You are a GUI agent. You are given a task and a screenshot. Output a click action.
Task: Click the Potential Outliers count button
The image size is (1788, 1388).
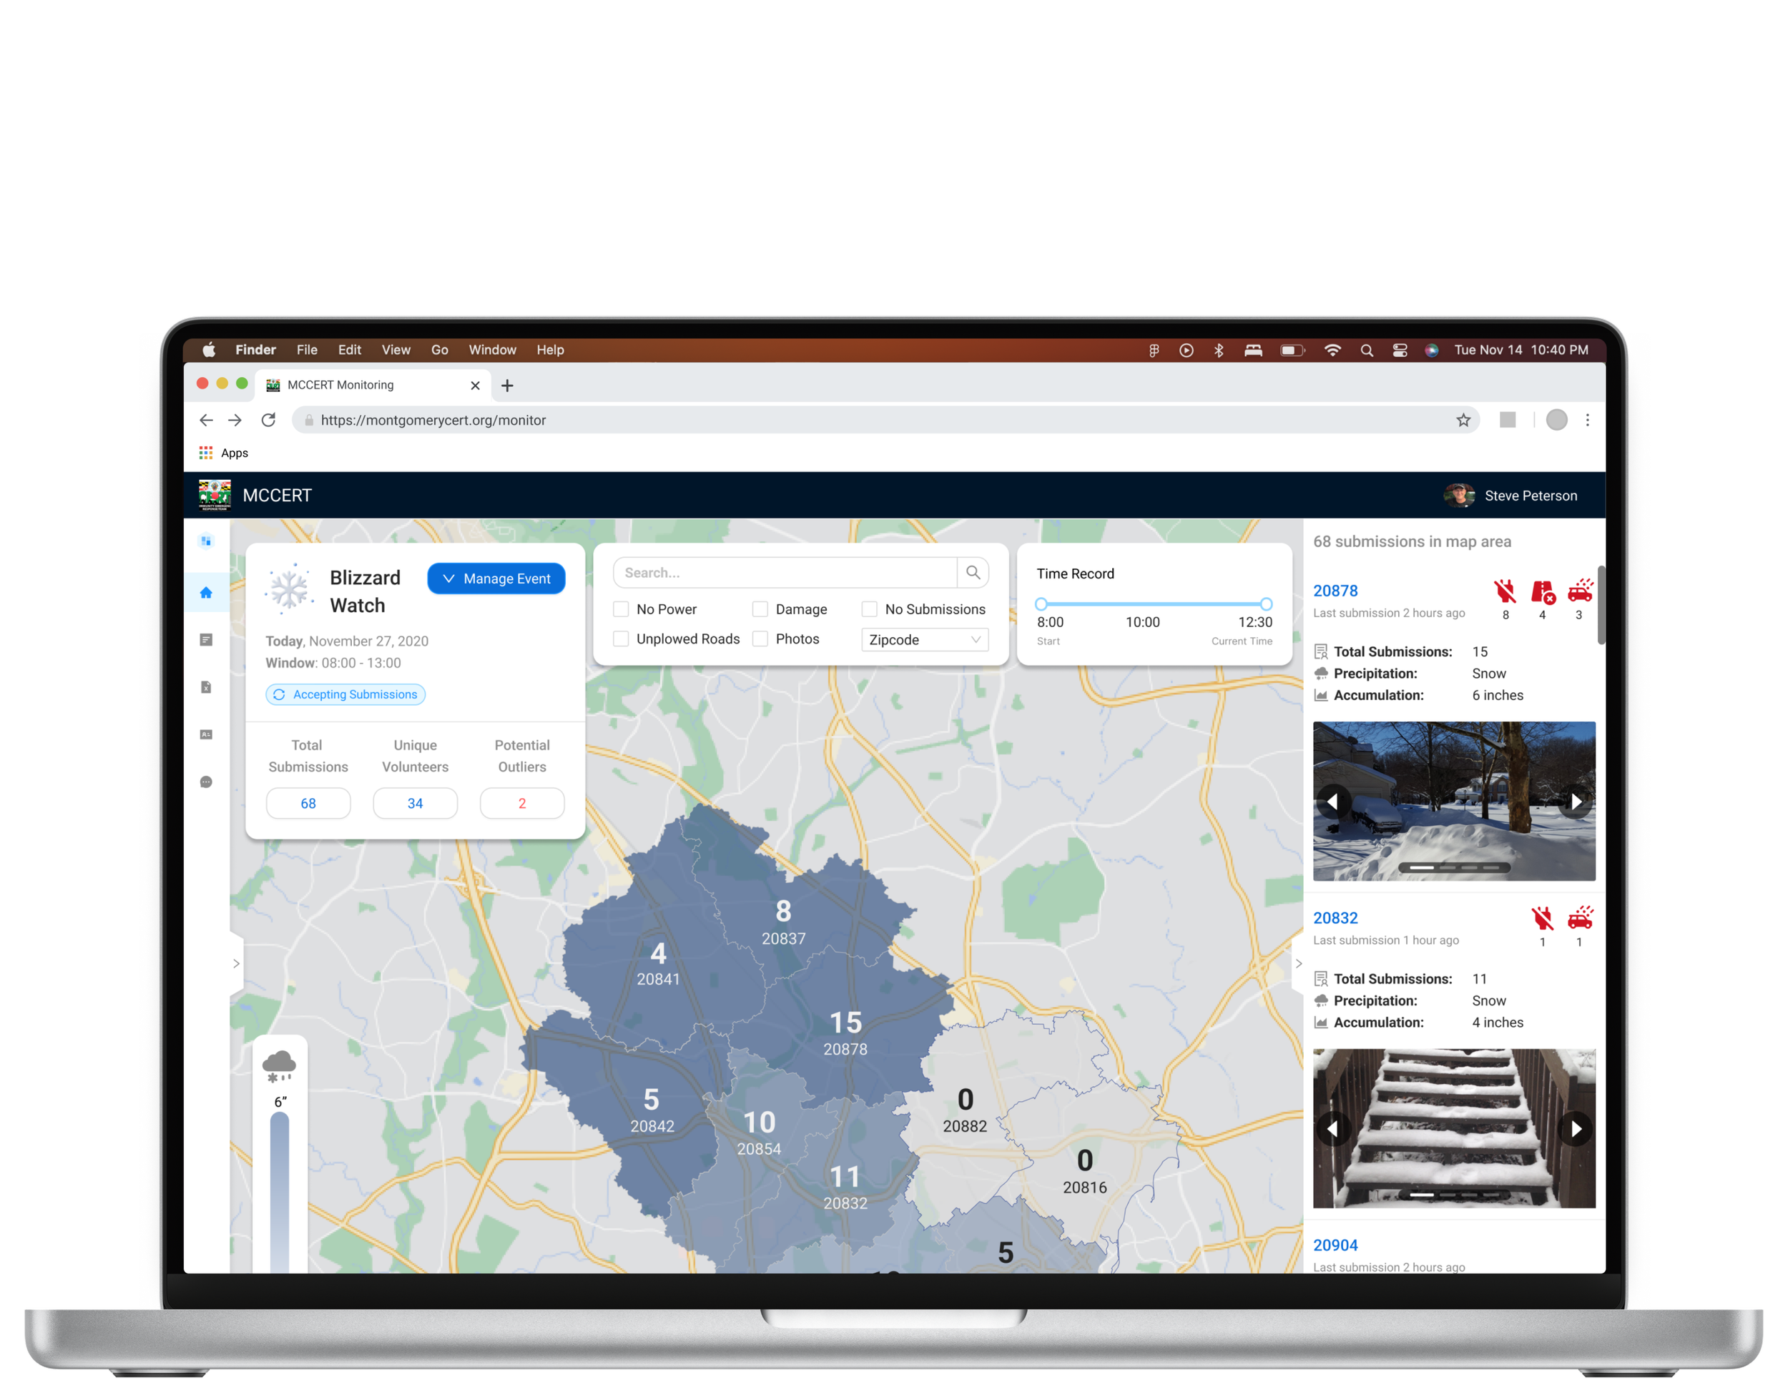pos(521,803)
